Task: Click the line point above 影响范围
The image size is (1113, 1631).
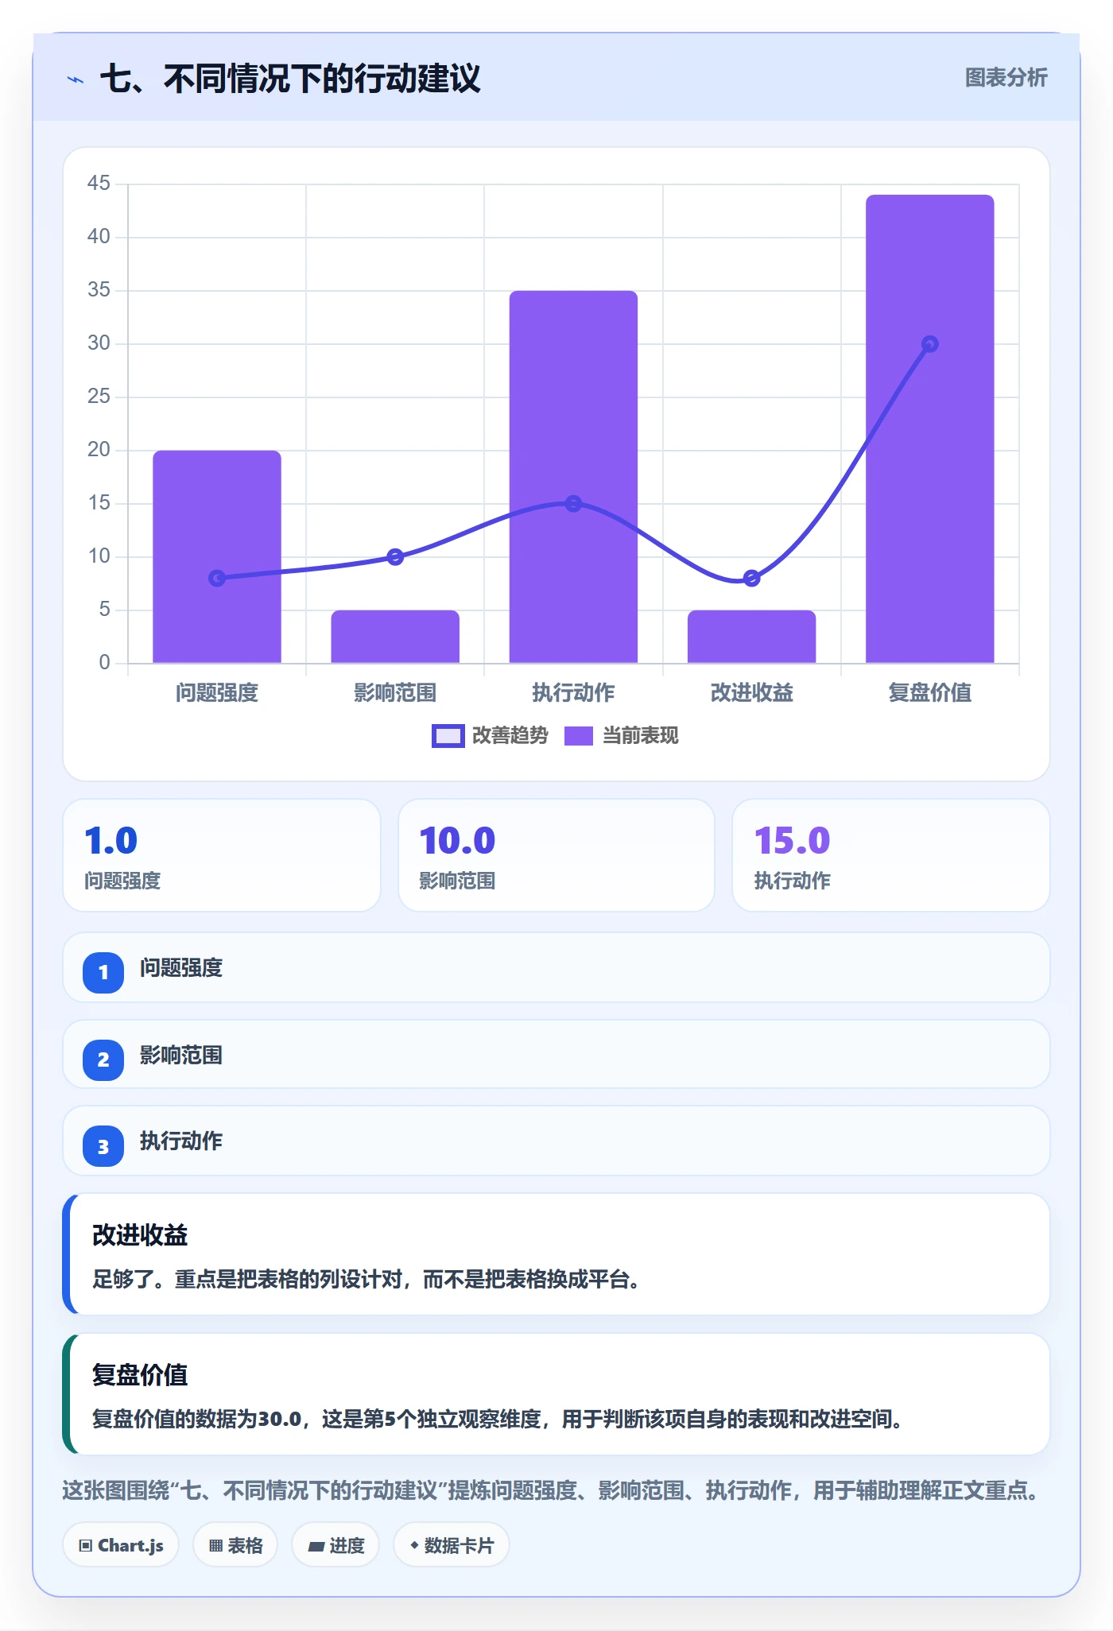Action: (x=395, y=556)
